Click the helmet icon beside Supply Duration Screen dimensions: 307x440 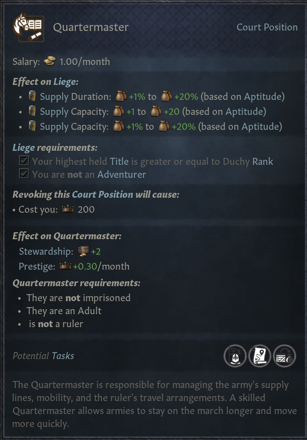(x=33, y=96)
